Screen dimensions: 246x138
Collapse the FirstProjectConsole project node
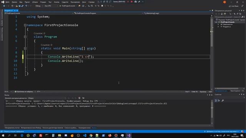click(216, 22)
